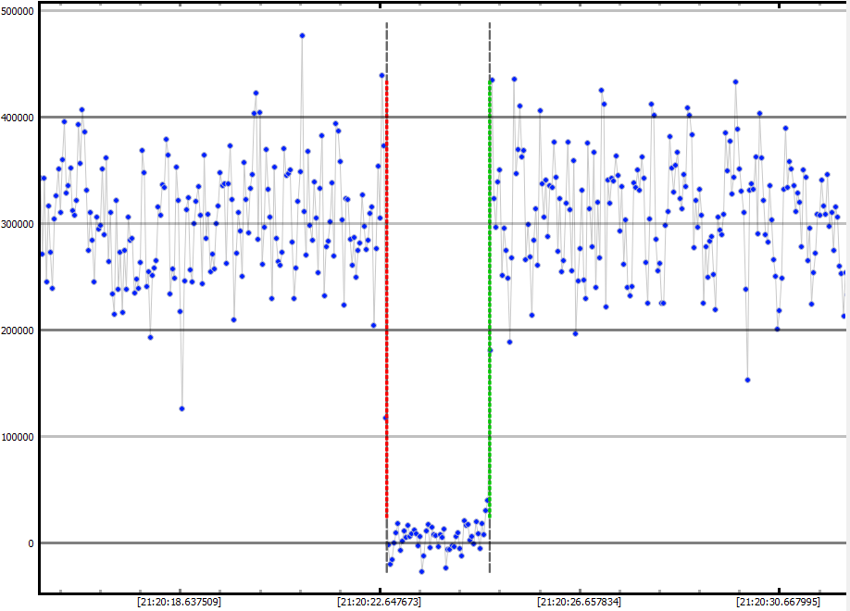Image resolution: width=850 pixels, height=611 pixels.
Task: Click the 0 y-axis label
Action: point(30,543)
